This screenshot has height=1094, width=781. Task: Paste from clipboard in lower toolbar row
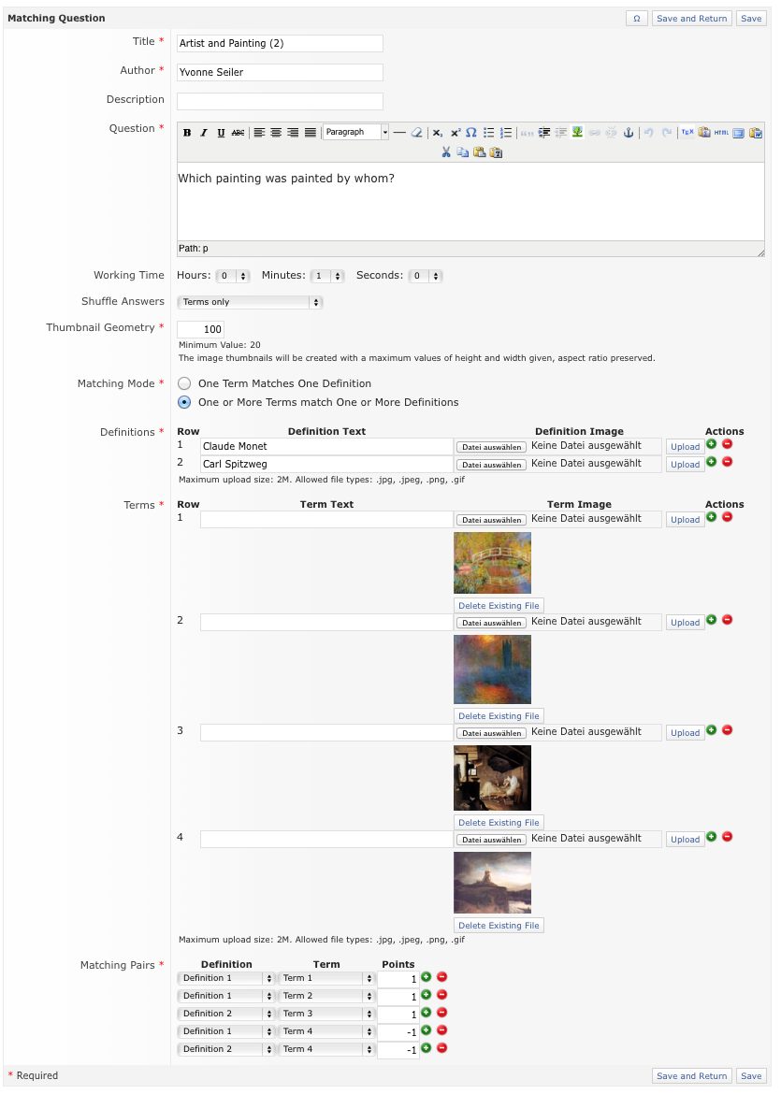(480, 152)
